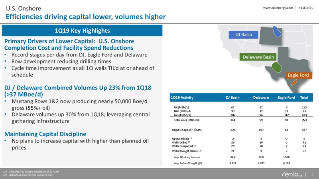This screenshot has width=319, height=179.
Task: Click the noble energy logo
Action: point(292,174)
